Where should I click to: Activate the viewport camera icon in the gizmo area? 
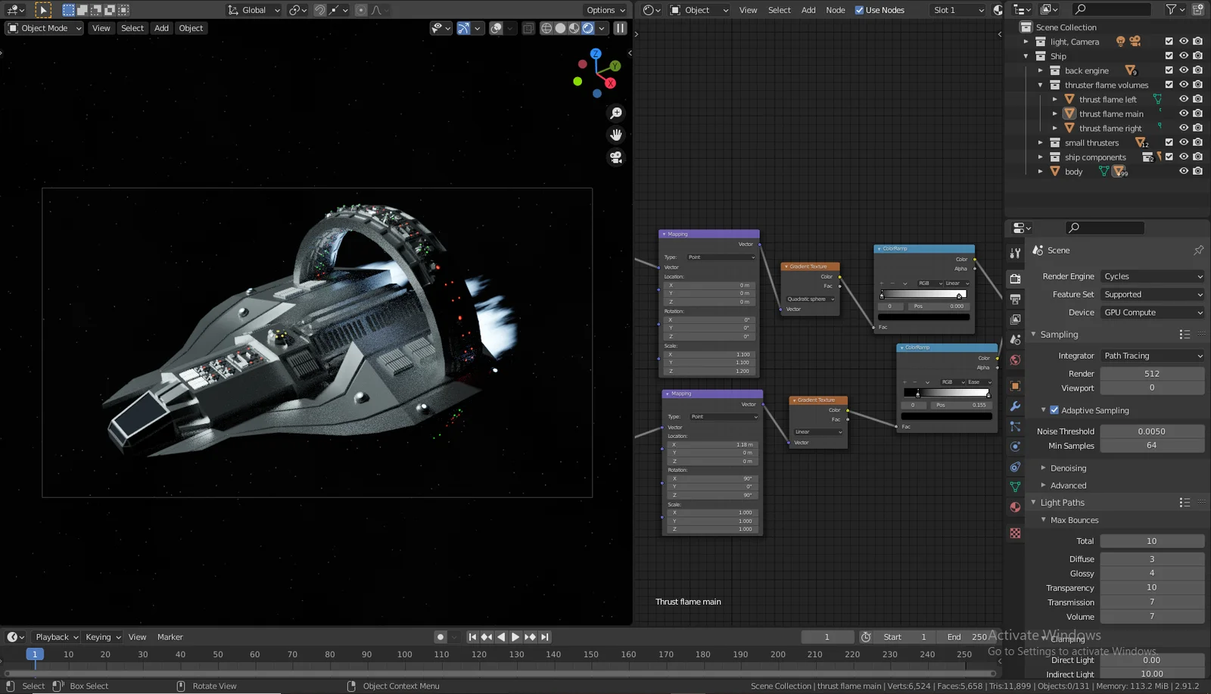coord(616,157)
